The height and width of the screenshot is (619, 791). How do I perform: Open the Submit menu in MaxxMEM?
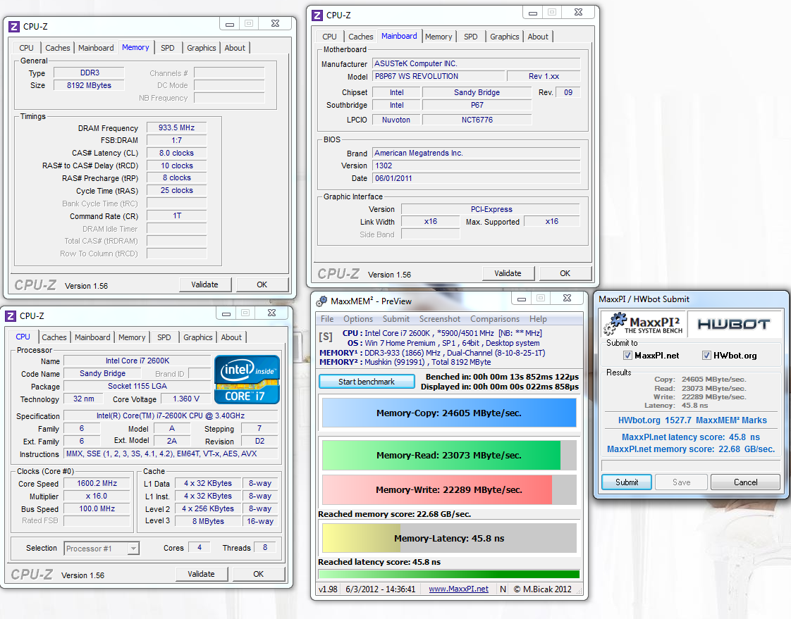[x=396, y=319]
